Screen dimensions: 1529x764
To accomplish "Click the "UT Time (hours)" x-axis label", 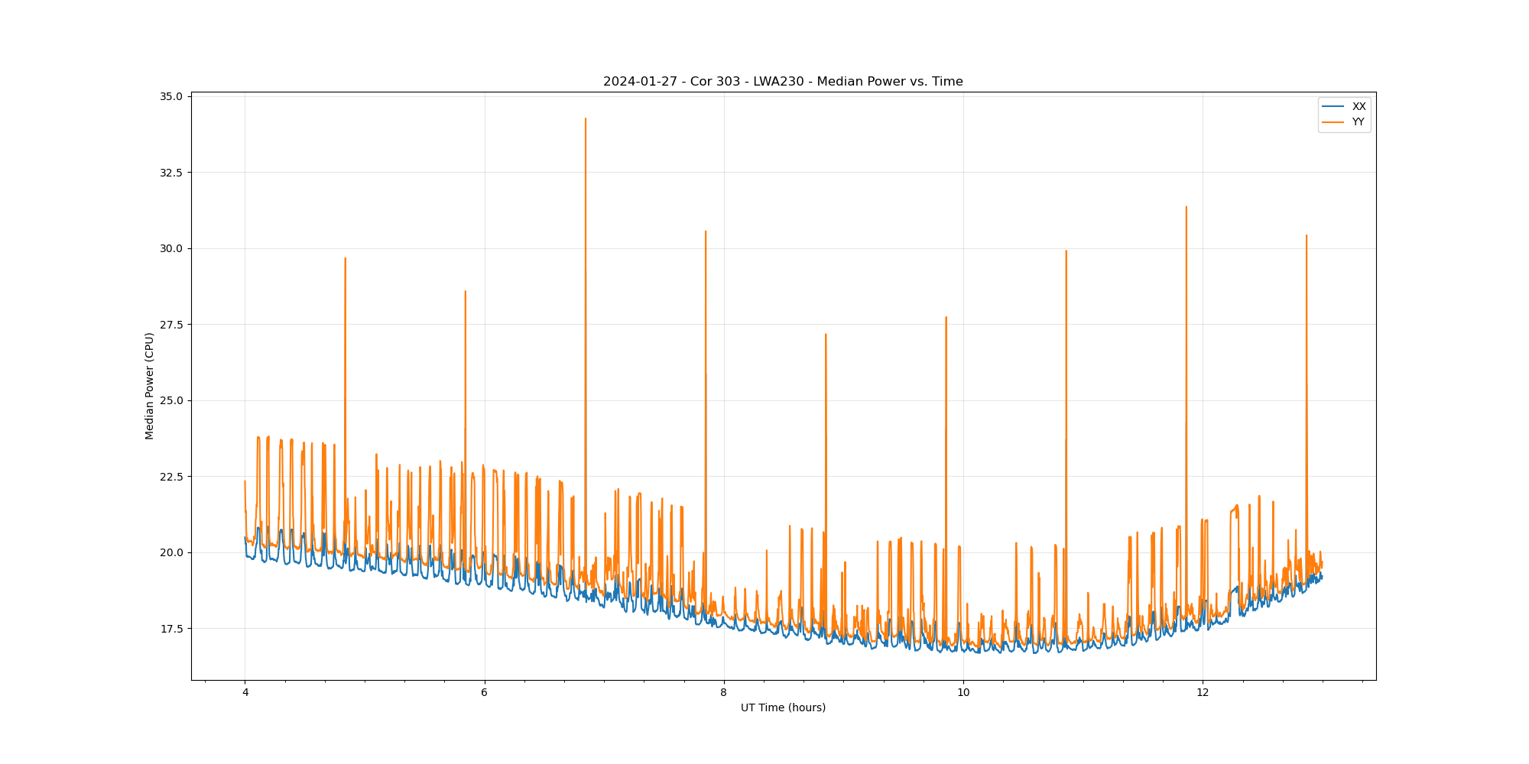I will click(783, 708).
